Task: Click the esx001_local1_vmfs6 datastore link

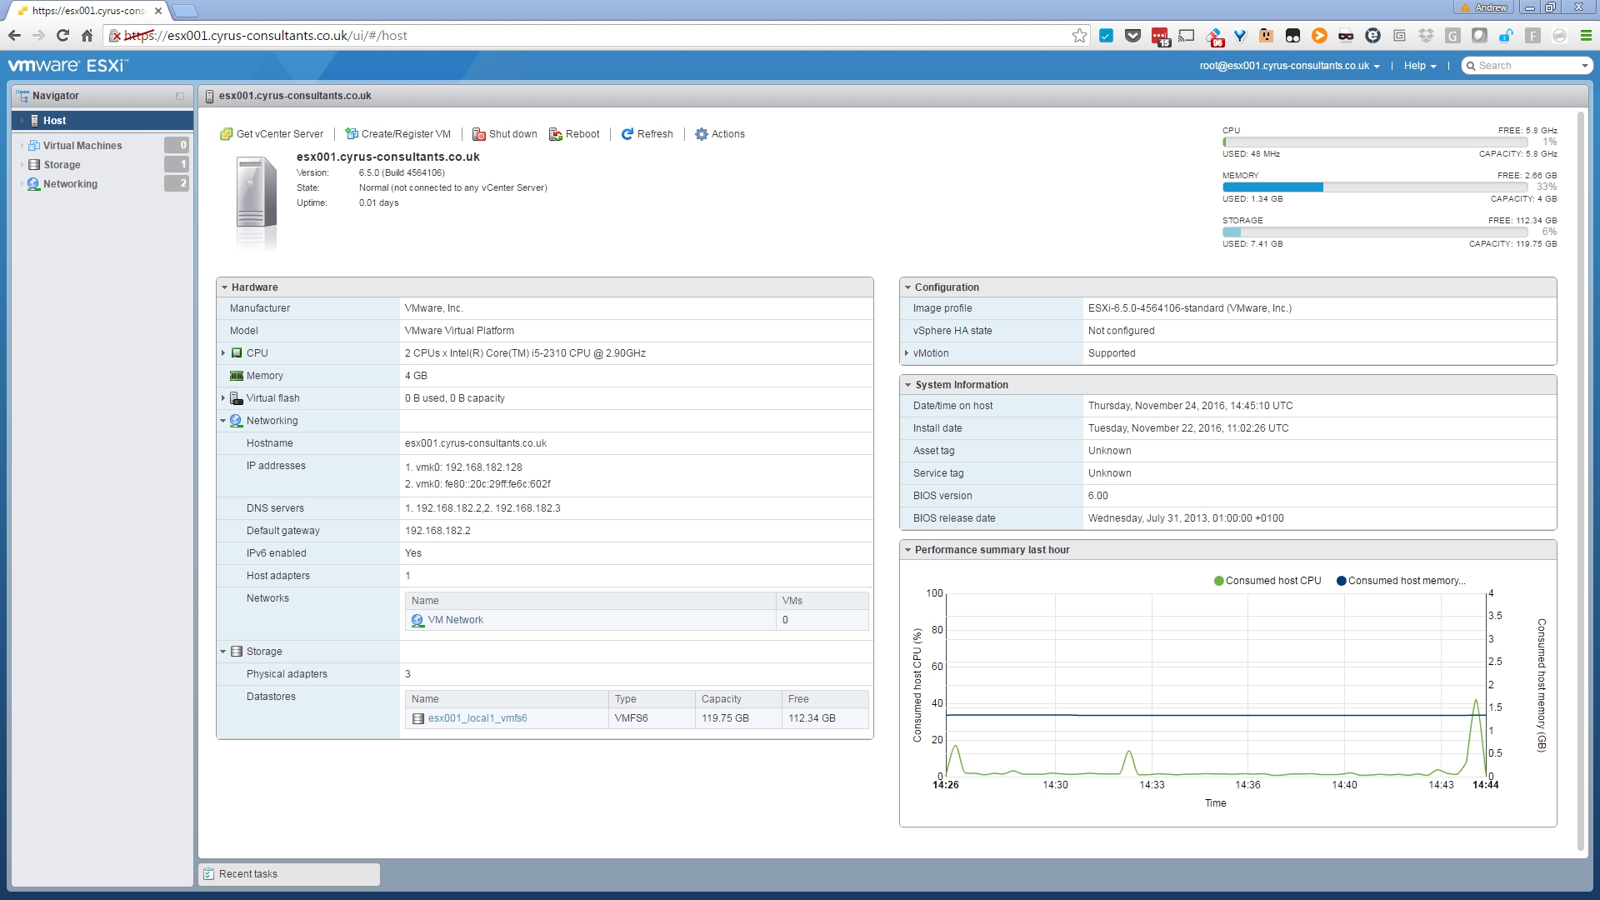Action: (x=477, y=717)
